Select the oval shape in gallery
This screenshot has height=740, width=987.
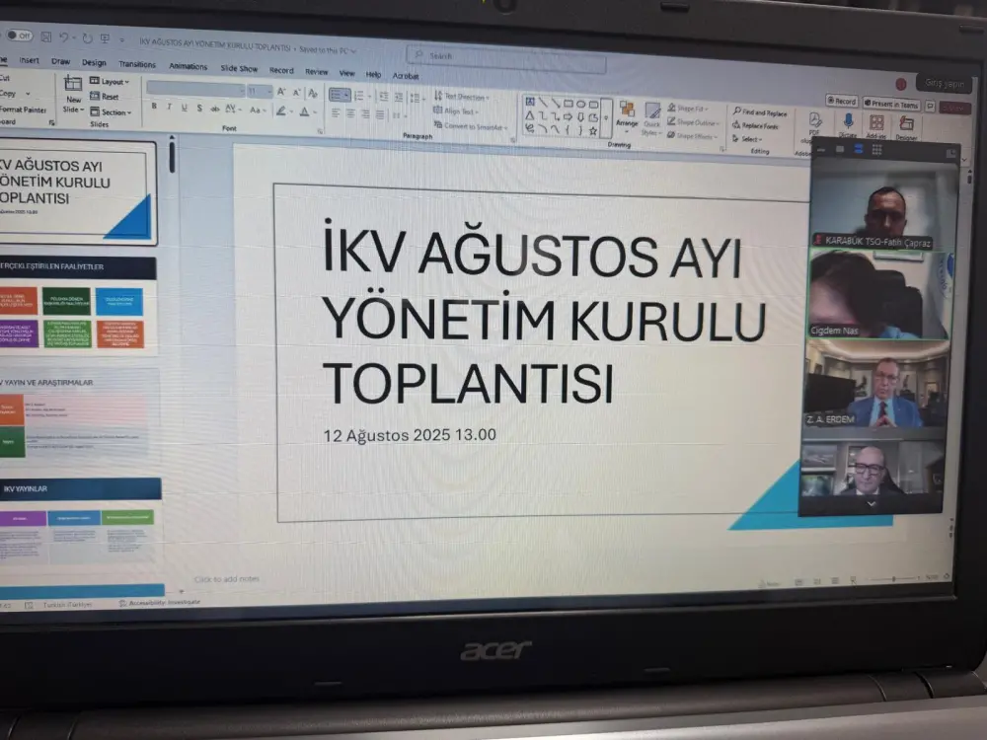coord(580,104)
